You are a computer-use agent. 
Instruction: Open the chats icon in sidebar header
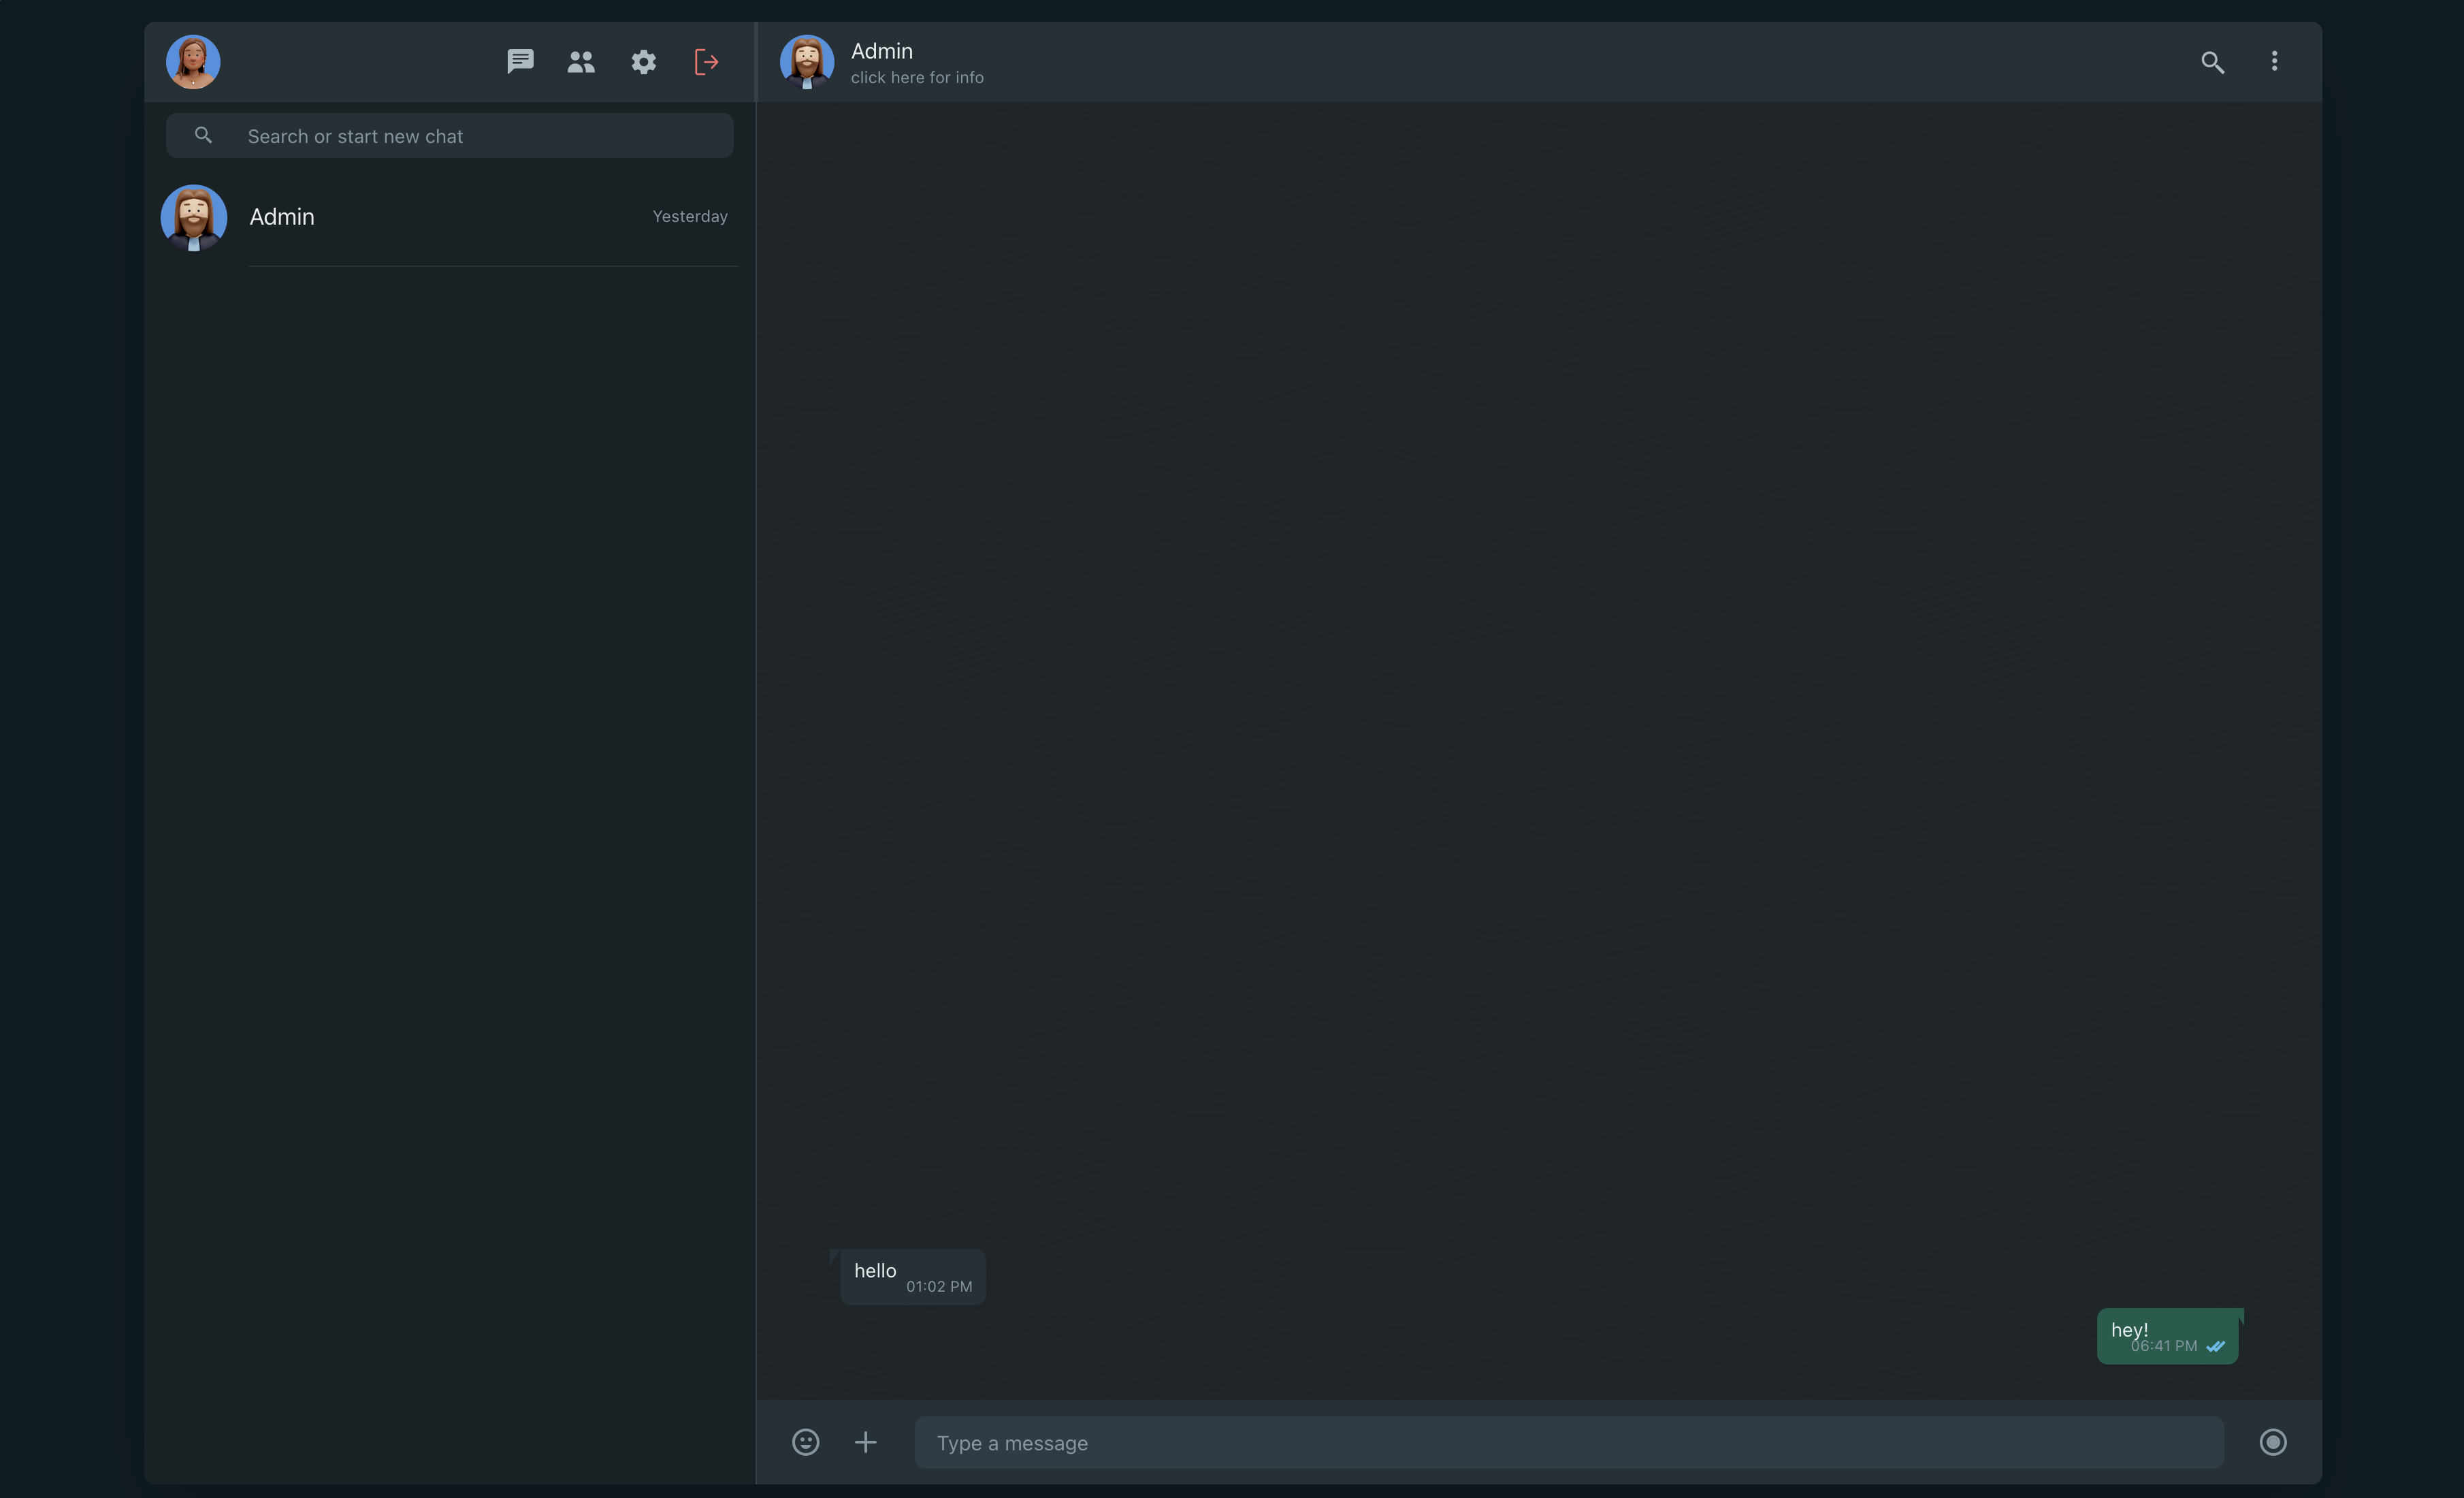coord(520,62)
